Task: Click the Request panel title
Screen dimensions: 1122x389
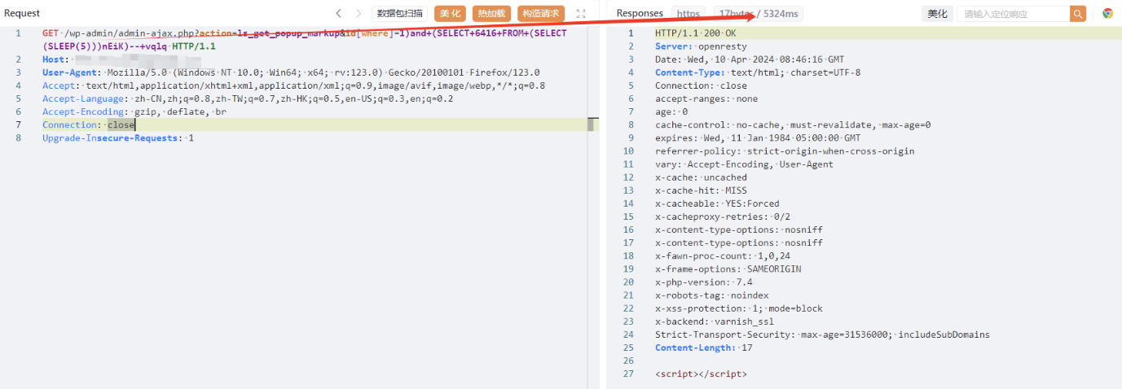Action: [x=22, y=13]
